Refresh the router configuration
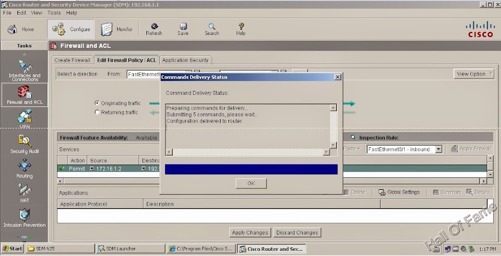Screen dimensions: 501x256 [154, 29]
